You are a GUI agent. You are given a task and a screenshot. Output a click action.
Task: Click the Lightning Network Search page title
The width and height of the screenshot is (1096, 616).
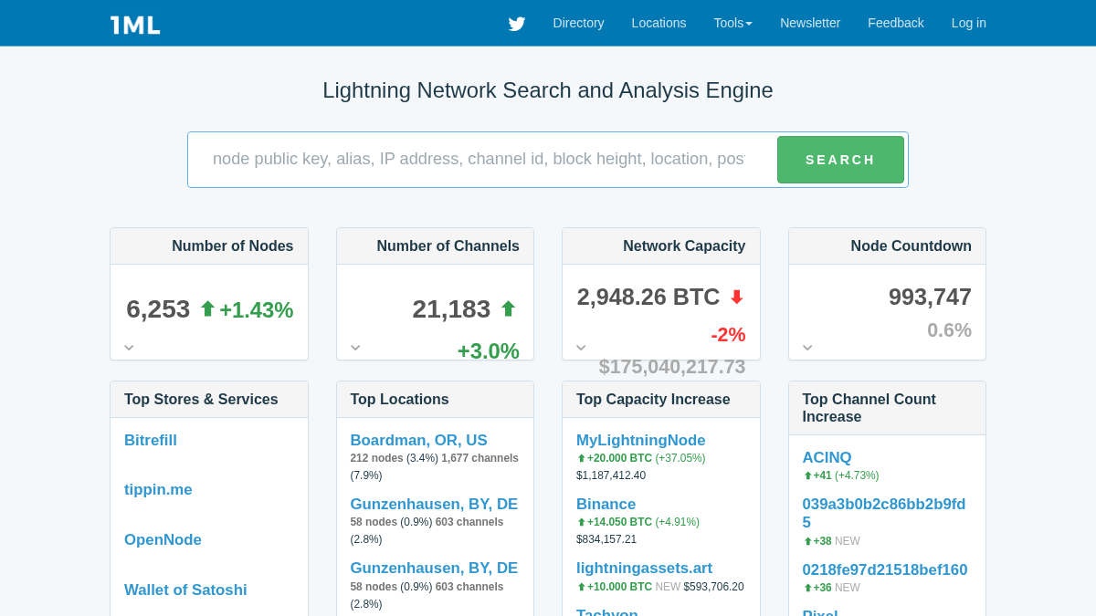548,90
